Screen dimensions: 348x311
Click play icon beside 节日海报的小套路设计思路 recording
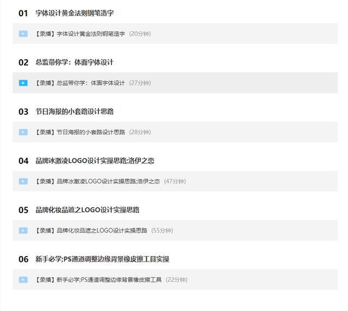[x=23, y=132]
